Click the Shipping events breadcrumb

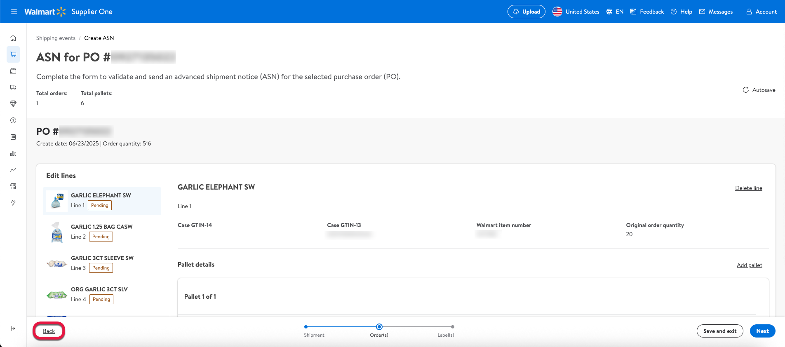click(x=56, y=38)
